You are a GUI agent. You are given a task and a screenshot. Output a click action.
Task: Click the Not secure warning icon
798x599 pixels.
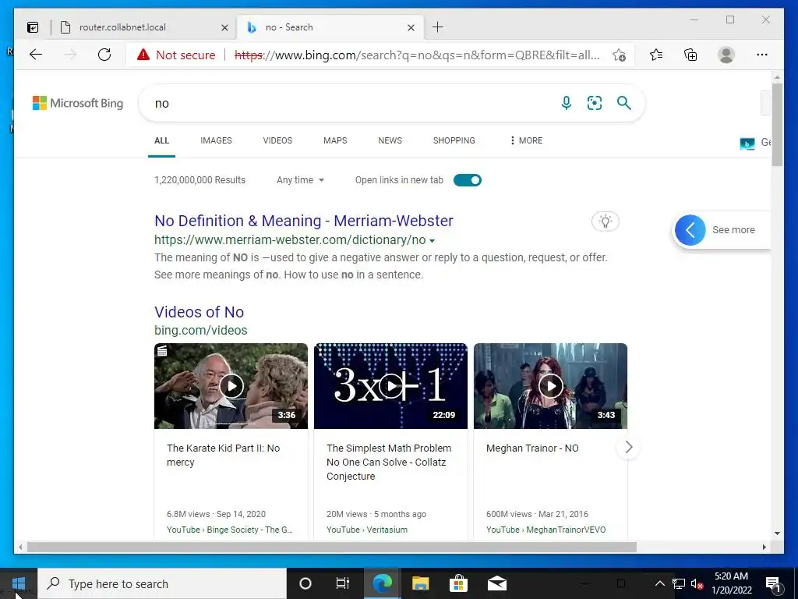143,55
